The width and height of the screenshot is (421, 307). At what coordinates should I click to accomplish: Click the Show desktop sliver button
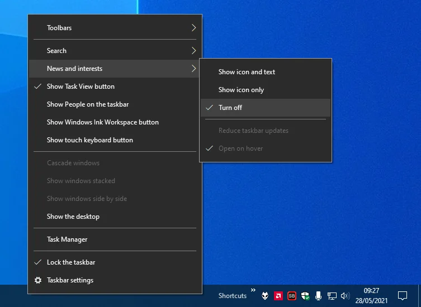click(419, 296)
